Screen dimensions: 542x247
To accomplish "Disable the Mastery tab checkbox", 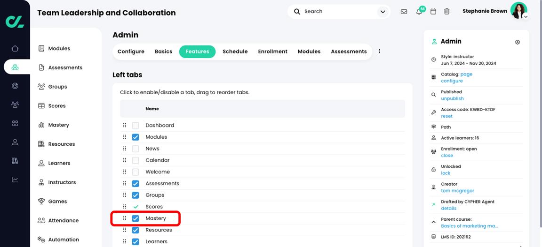I will pyautogui.click(x=135, y=218).
